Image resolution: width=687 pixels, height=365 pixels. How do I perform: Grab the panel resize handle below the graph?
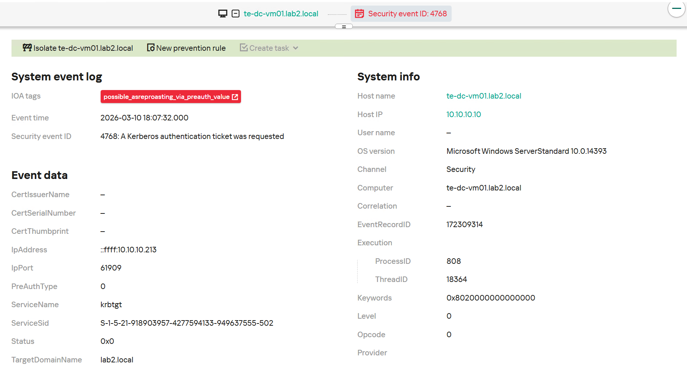343,27
